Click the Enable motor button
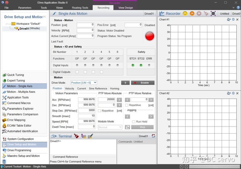Image resolution: width=241 pixels, height=169 pixels. click(x=143, y=83)
